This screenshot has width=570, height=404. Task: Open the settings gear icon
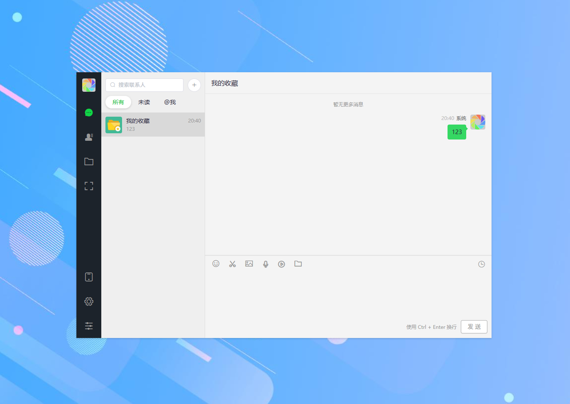coord(89,301)
